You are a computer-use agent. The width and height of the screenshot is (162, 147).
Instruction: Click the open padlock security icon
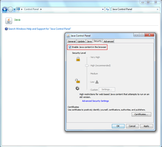coord(77,81)
